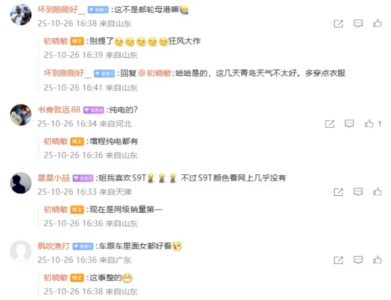This screenshot has width=391, height=300.
Task: Share 坏到刚刚好_'s comment via forward icon
Action: click(x=338, y=23)
